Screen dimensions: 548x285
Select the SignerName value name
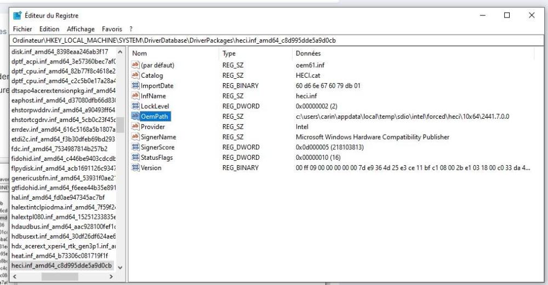pos(158,137)
